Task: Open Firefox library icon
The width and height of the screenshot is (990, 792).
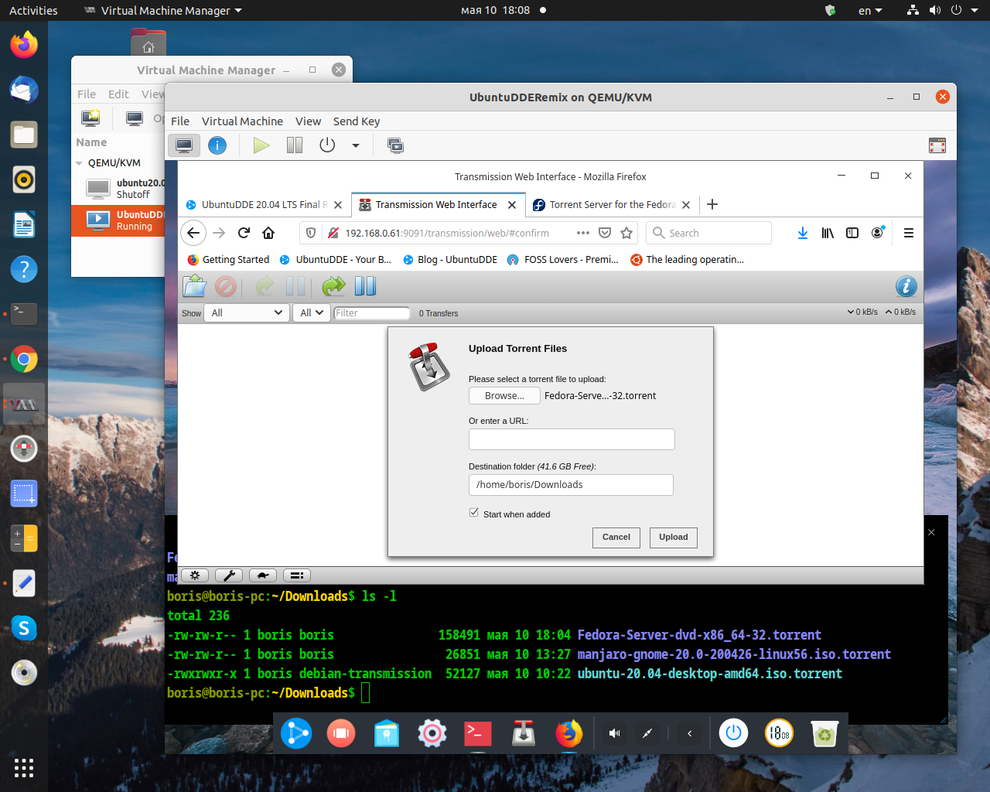Action: 828,233
